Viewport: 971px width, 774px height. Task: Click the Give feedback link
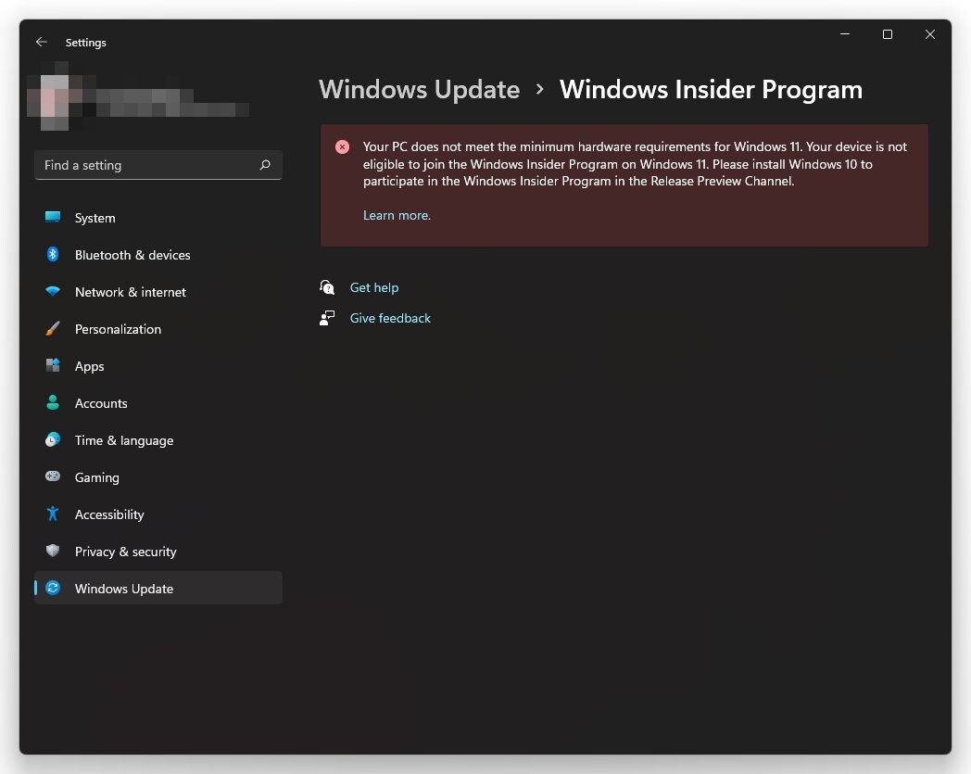390,318
